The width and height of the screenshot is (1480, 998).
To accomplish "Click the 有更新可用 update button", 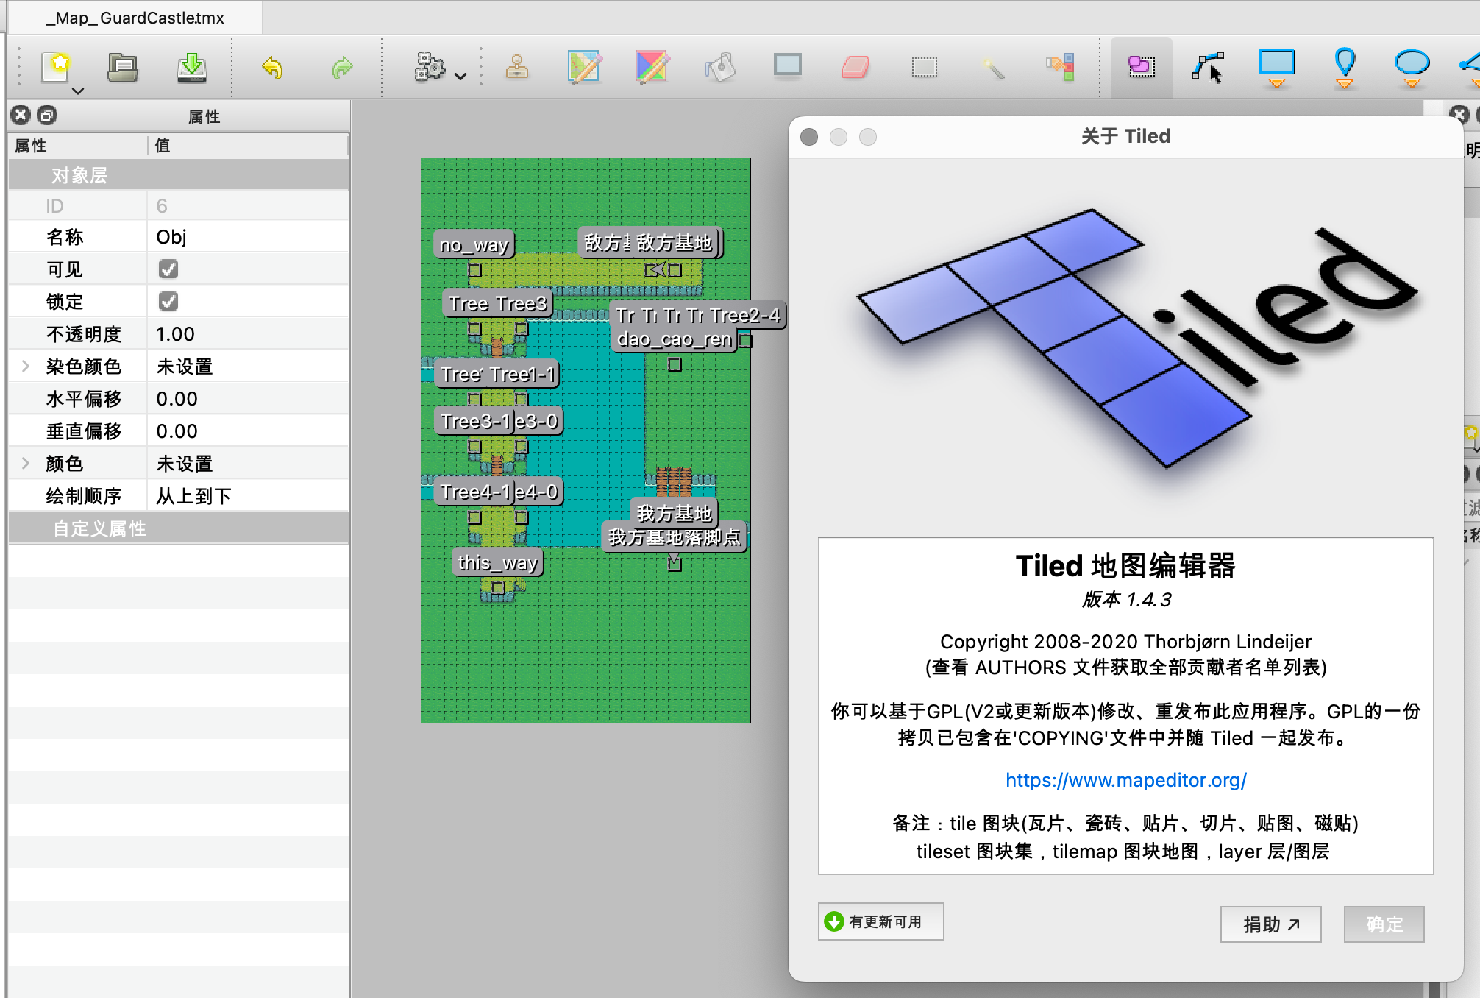I will coord(880,921).
